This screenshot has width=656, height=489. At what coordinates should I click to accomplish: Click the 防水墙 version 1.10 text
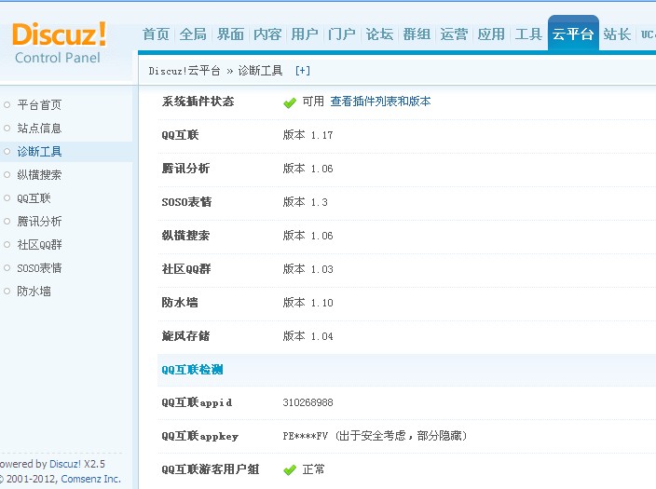coord(307,303)
